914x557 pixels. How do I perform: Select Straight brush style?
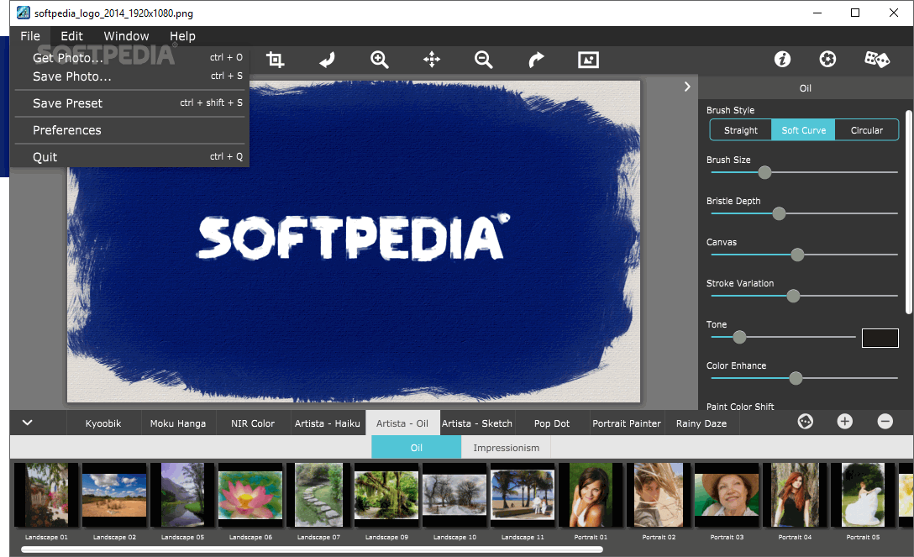pos(741,130)
